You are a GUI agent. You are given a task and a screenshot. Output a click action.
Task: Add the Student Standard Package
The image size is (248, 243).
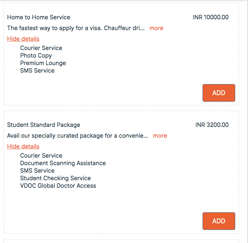point(219,221)
